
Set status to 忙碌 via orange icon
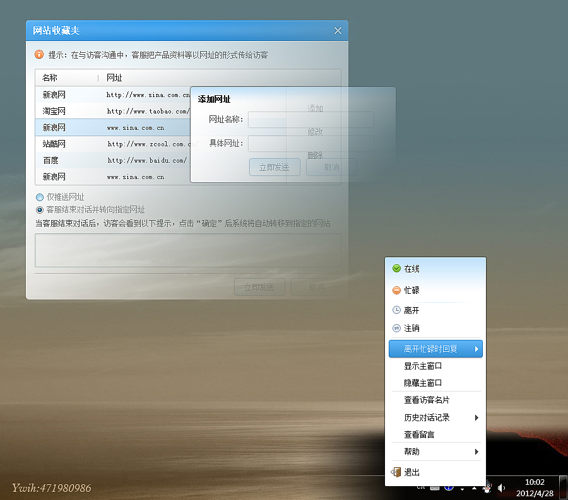coord(397,290)
